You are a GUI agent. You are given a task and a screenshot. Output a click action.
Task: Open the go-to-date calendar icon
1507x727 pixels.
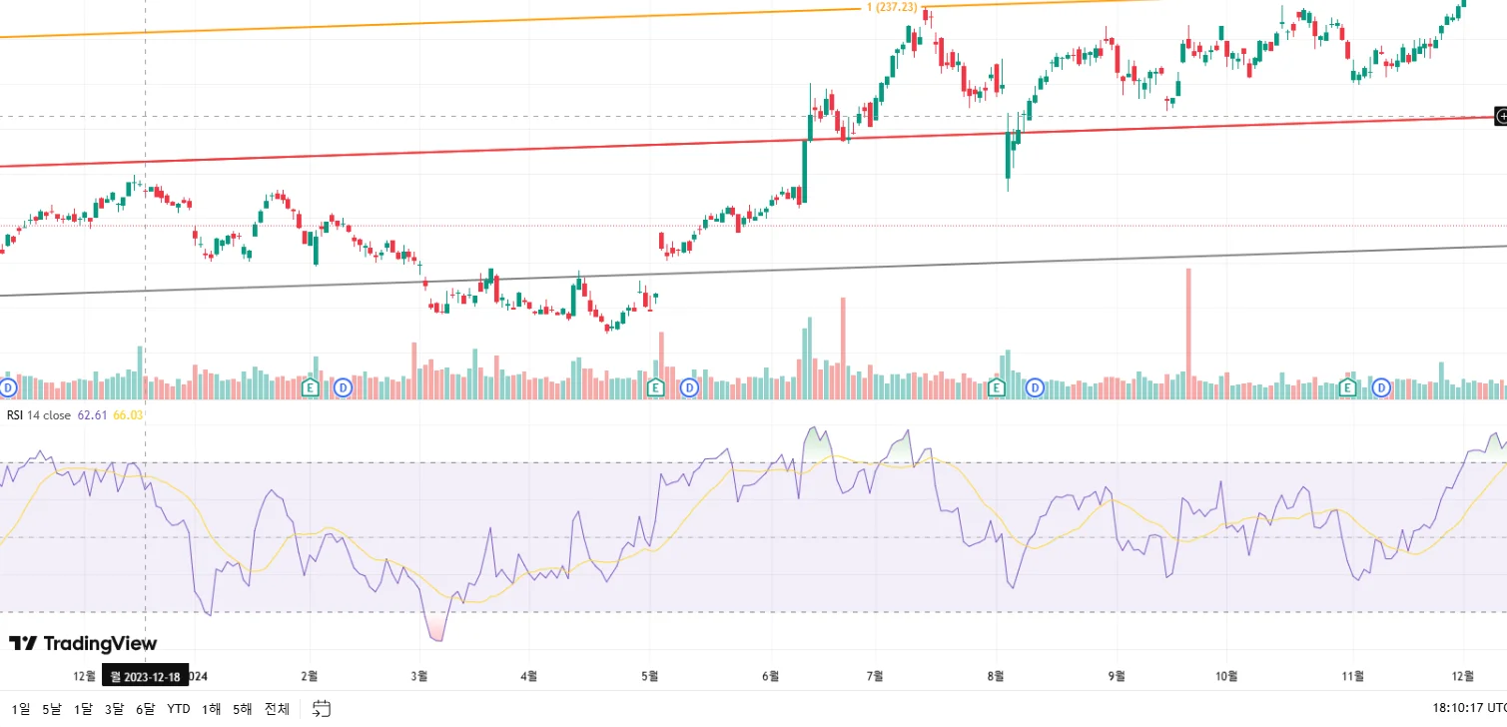tap(322, 709)
